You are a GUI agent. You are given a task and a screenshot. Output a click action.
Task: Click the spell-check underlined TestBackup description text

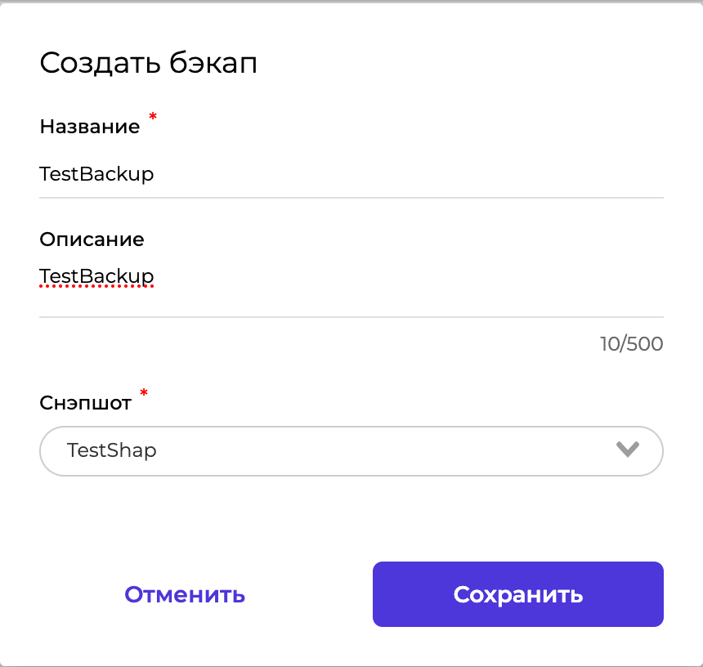pos(96,276)
